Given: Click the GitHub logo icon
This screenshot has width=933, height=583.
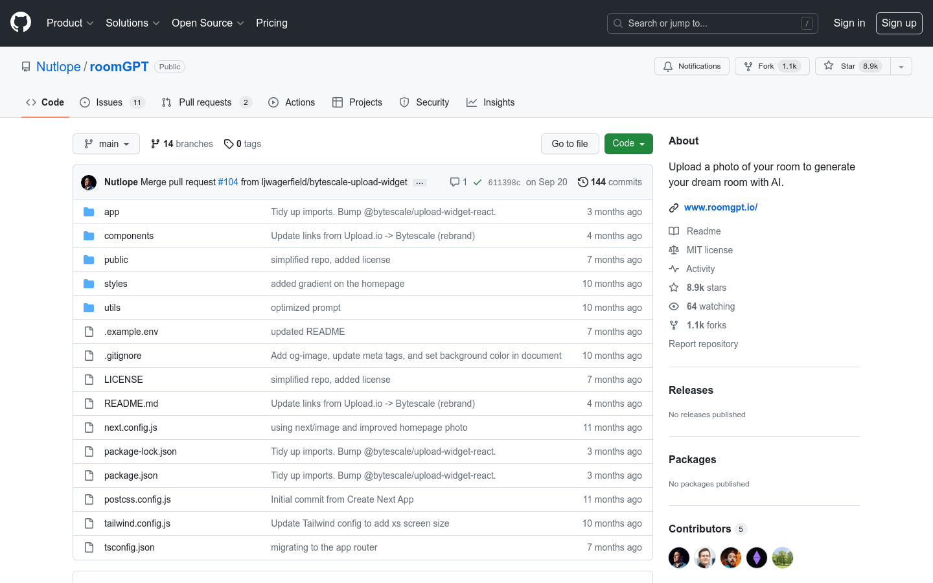Looking at the screenshot, I should (21, 23).
